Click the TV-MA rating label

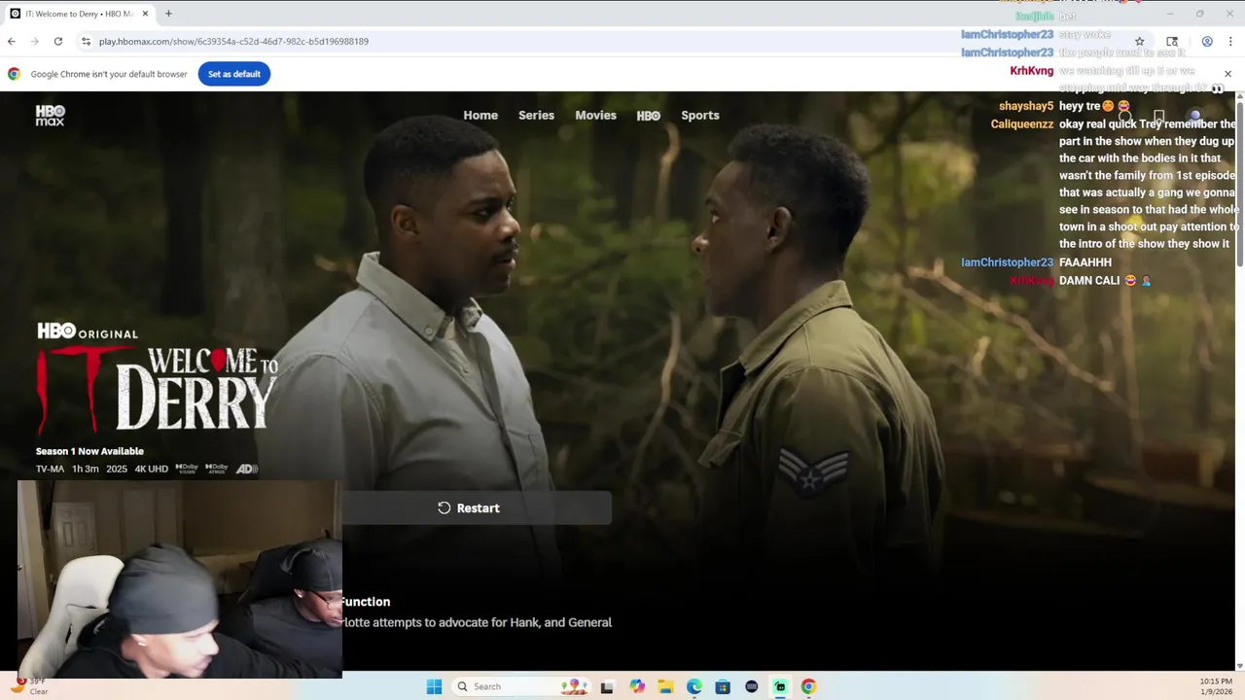(50, 469)
